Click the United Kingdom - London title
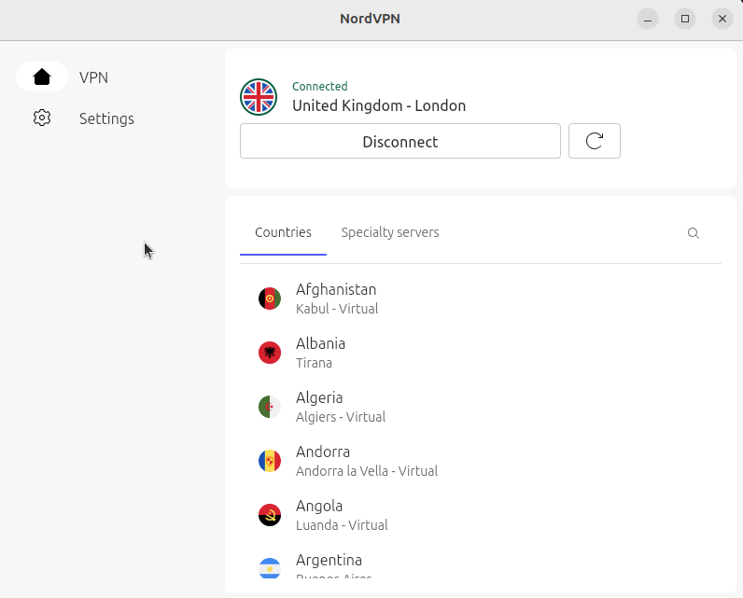This screenshot has height=598, width=743. (379, 105)
